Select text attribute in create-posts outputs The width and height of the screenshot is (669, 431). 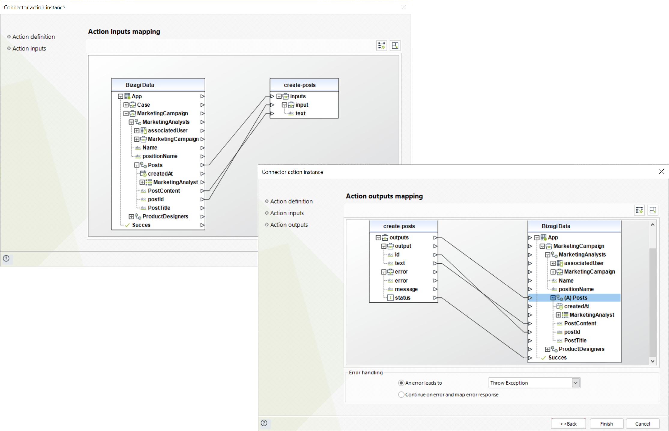(x=400, y=263)
